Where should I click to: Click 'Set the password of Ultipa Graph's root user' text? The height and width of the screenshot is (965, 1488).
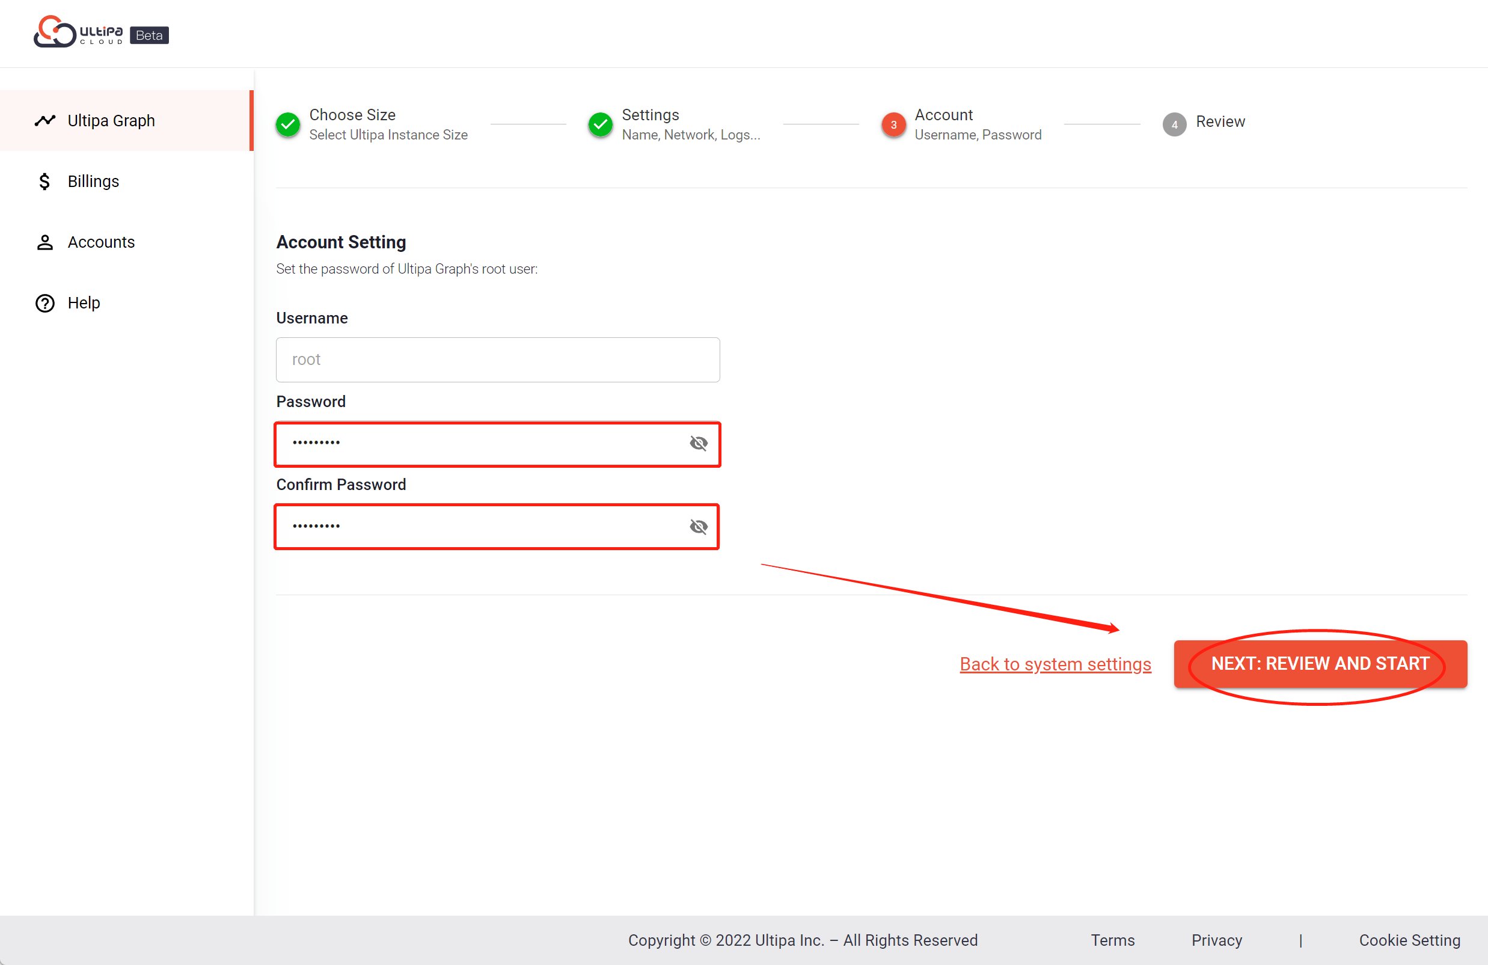(407, 269)
